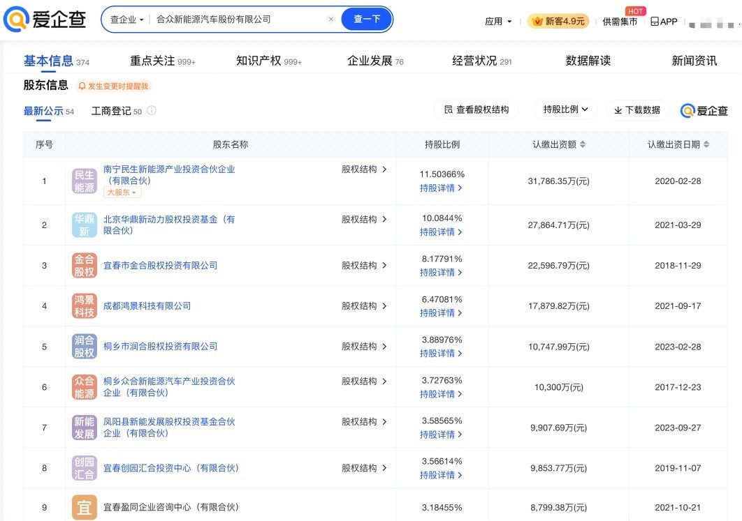This screenshot has height=521, width=742.
Task: Select the 工商登记 sub-tab
Action: (x=111, y=111)
